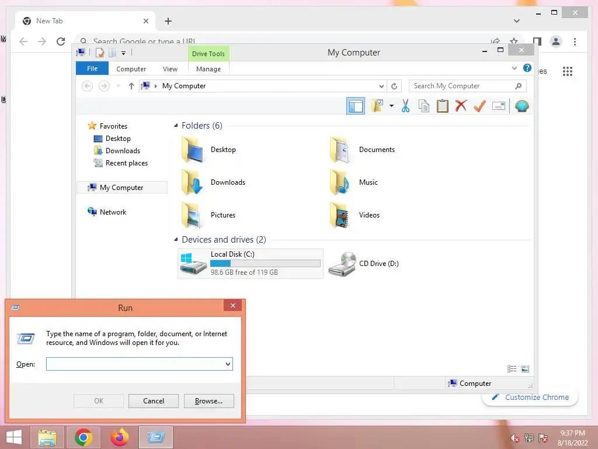Go up one level with Up arrow
Screen dimensions: 598x449
click(x=131, y=86)
